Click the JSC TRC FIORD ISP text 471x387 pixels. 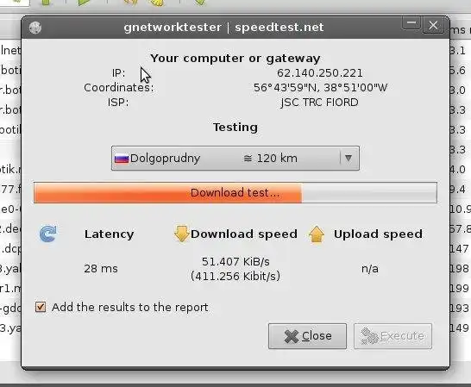pyautogui.click(x=319, y=103)
